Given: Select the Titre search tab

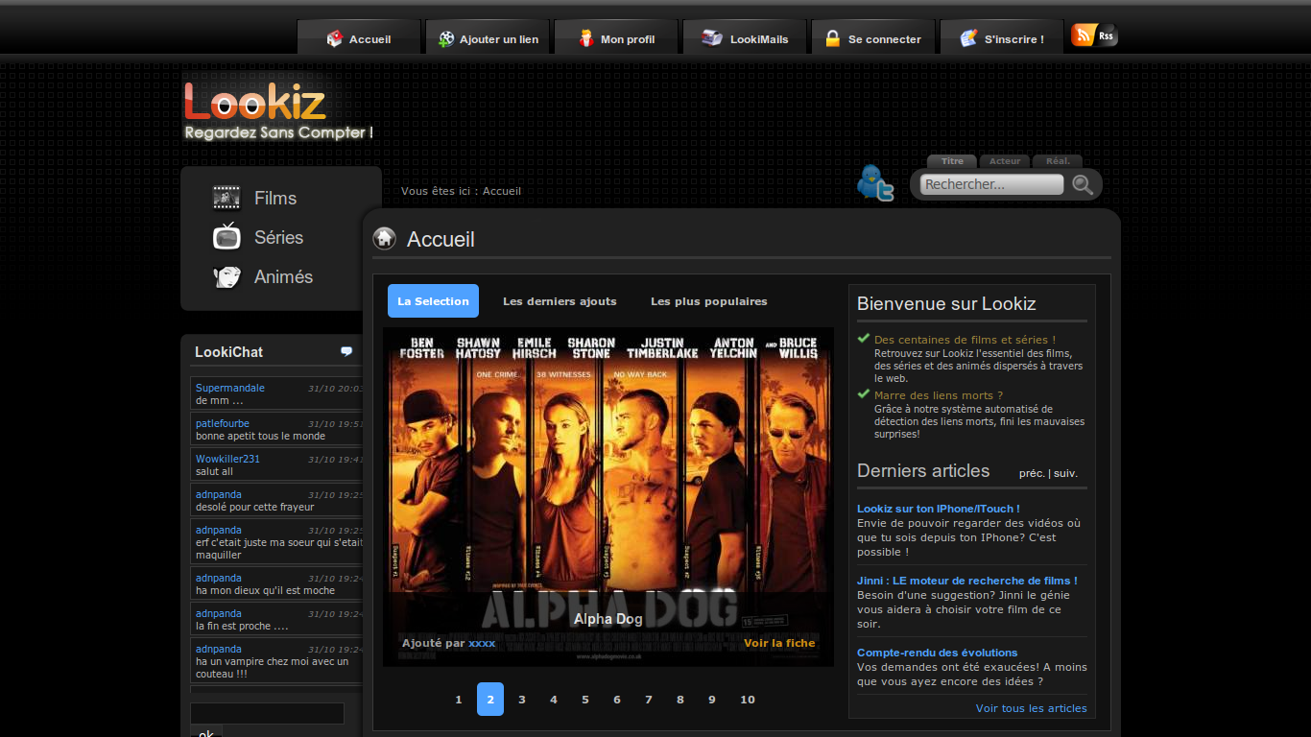Looking at the screenshot, I should tap(952, 161).
